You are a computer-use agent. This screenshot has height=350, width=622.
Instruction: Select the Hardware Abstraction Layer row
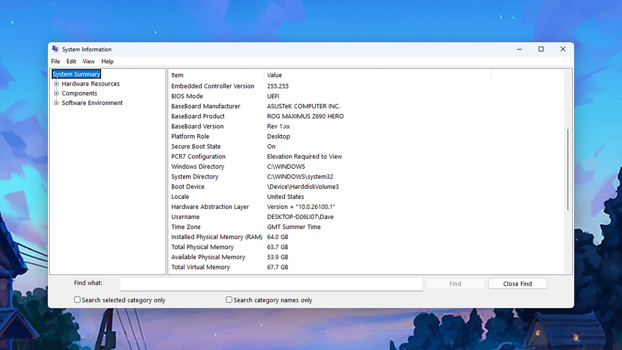(330, 207)
